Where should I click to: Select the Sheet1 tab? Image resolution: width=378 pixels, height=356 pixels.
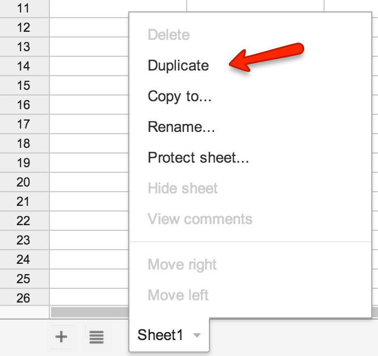tap(169, 335)
